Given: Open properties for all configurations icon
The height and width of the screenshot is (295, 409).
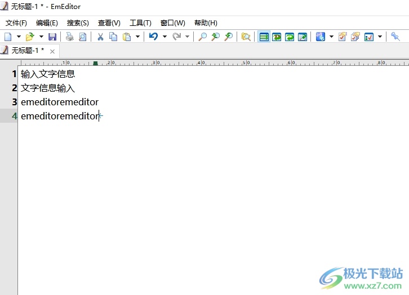Looking at the screenshot, I should (355, 37).
